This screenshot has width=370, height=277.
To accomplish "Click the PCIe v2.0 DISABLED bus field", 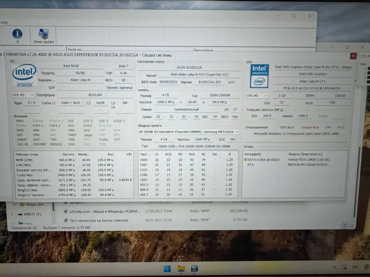I will tap(312, 88).
